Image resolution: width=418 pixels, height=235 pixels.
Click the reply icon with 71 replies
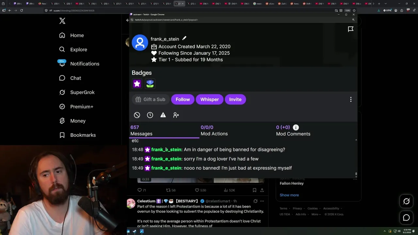click(139, 190)
